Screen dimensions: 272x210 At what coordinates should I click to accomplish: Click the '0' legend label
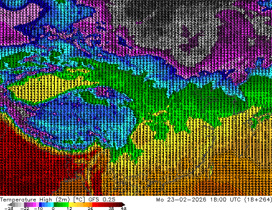53,208
